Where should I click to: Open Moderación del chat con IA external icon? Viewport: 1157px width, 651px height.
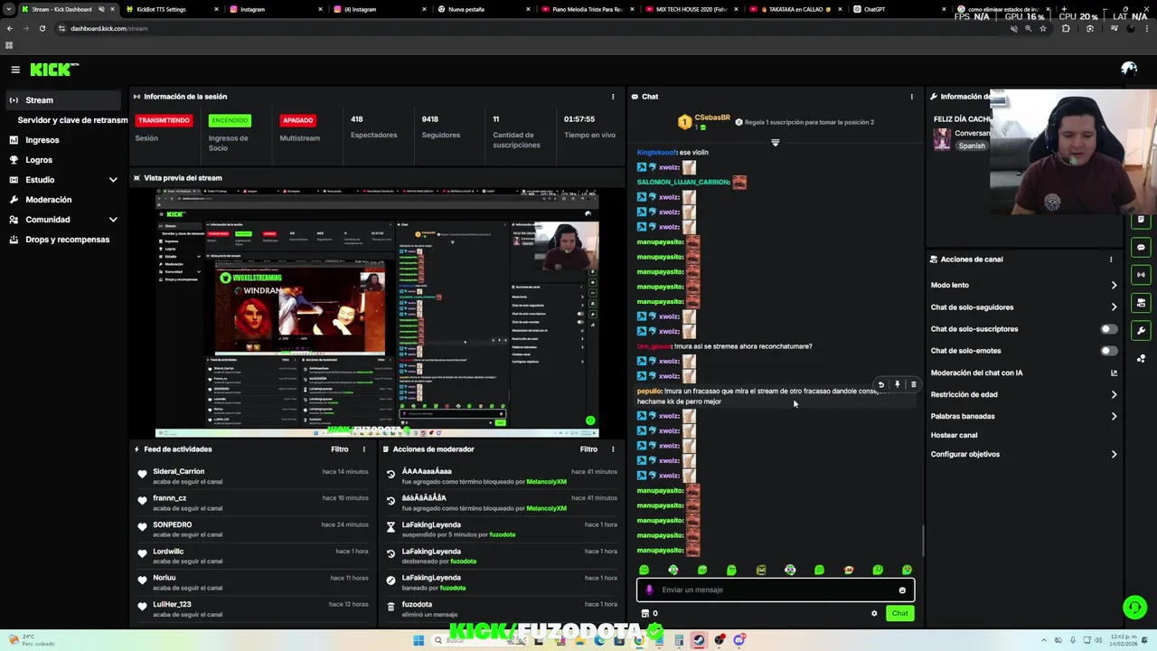pyautogui.click(x=1114, y=373)
